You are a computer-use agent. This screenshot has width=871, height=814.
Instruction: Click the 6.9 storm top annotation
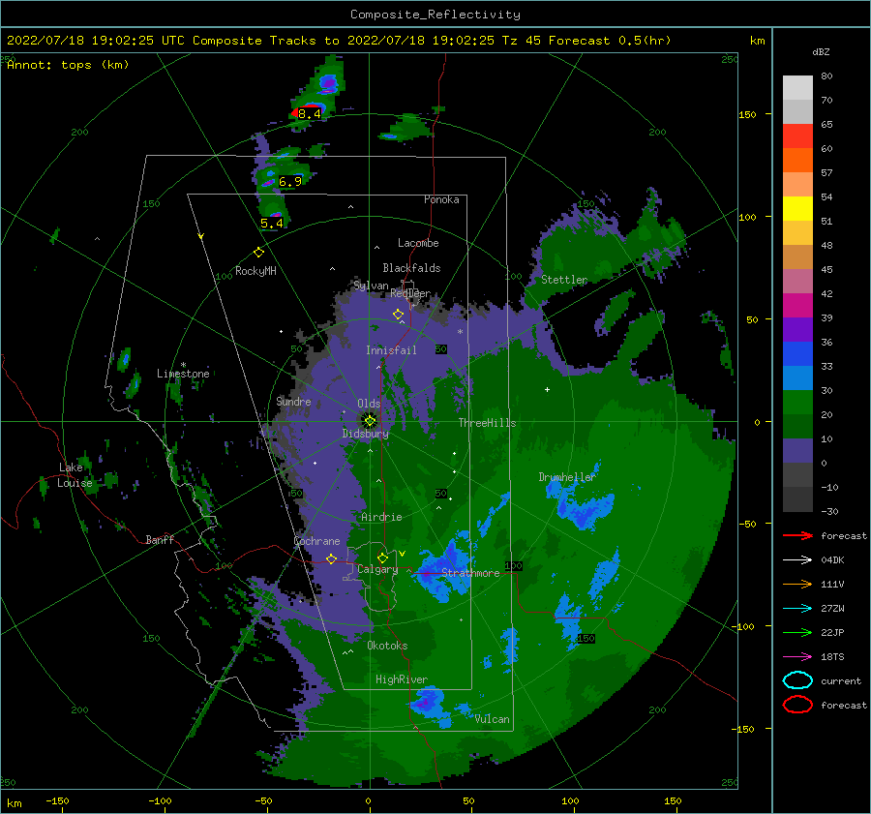(x=290, y=182)
